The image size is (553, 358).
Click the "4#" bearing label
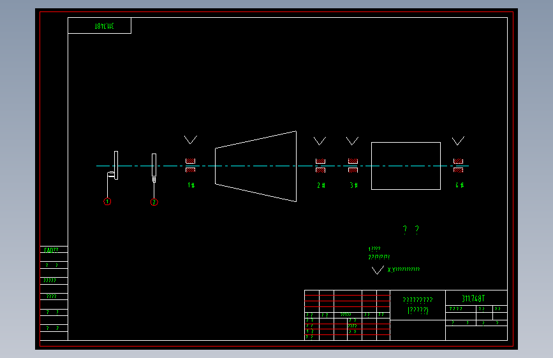click(459, 185)
